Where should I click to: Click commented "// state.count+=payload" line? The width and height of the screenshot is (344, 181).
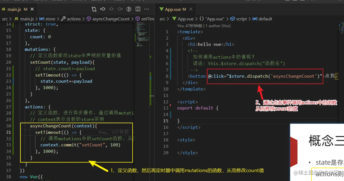(x=65, y=69)
